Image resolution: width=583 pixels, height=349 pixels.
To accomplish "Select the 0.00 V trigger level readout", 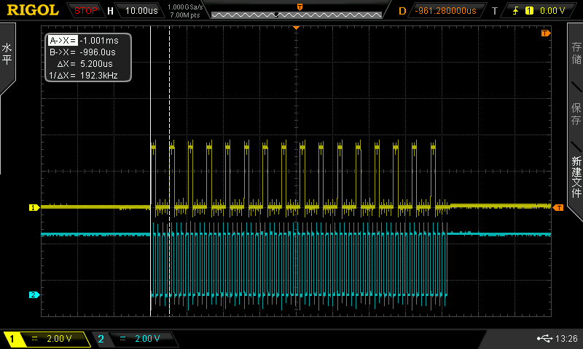I will (552, 11).
